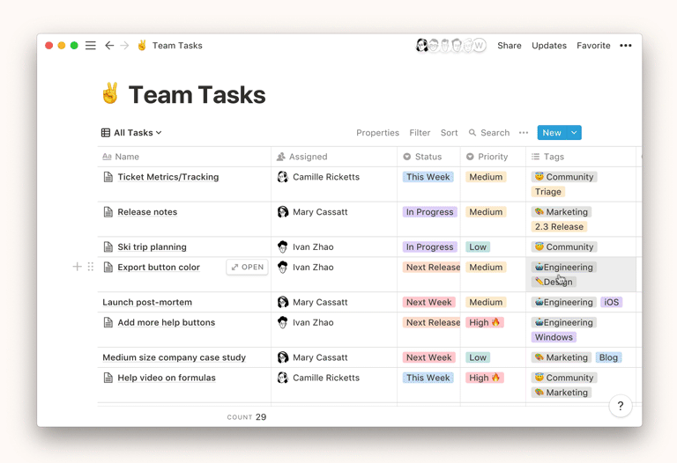Click the High priority tag for Help video

[485, 378]
